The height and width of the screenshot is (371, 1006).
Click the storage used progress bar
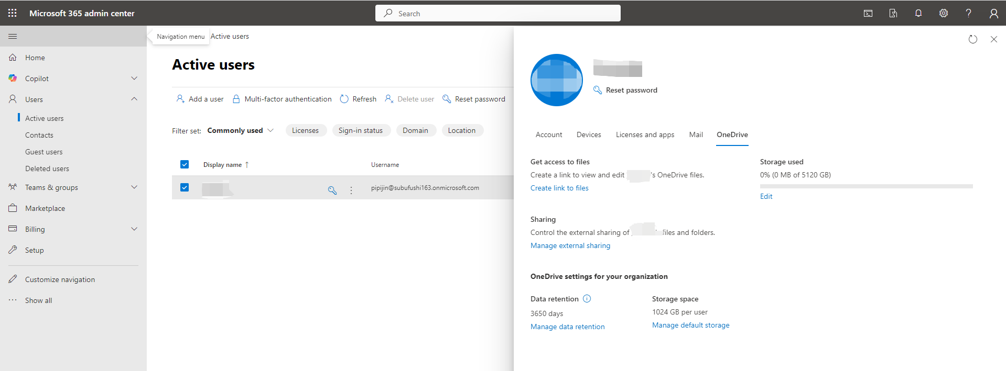866,186
